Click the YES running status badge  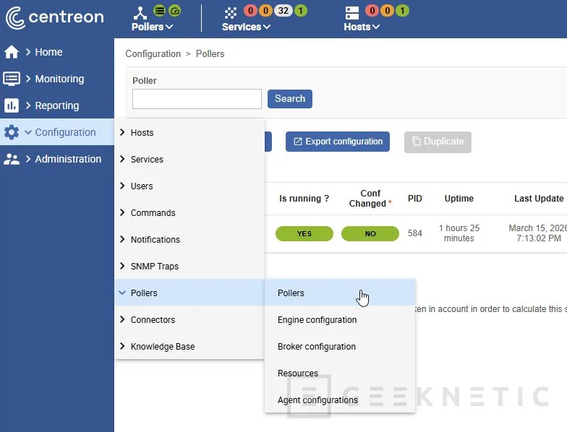pos(304,234)
